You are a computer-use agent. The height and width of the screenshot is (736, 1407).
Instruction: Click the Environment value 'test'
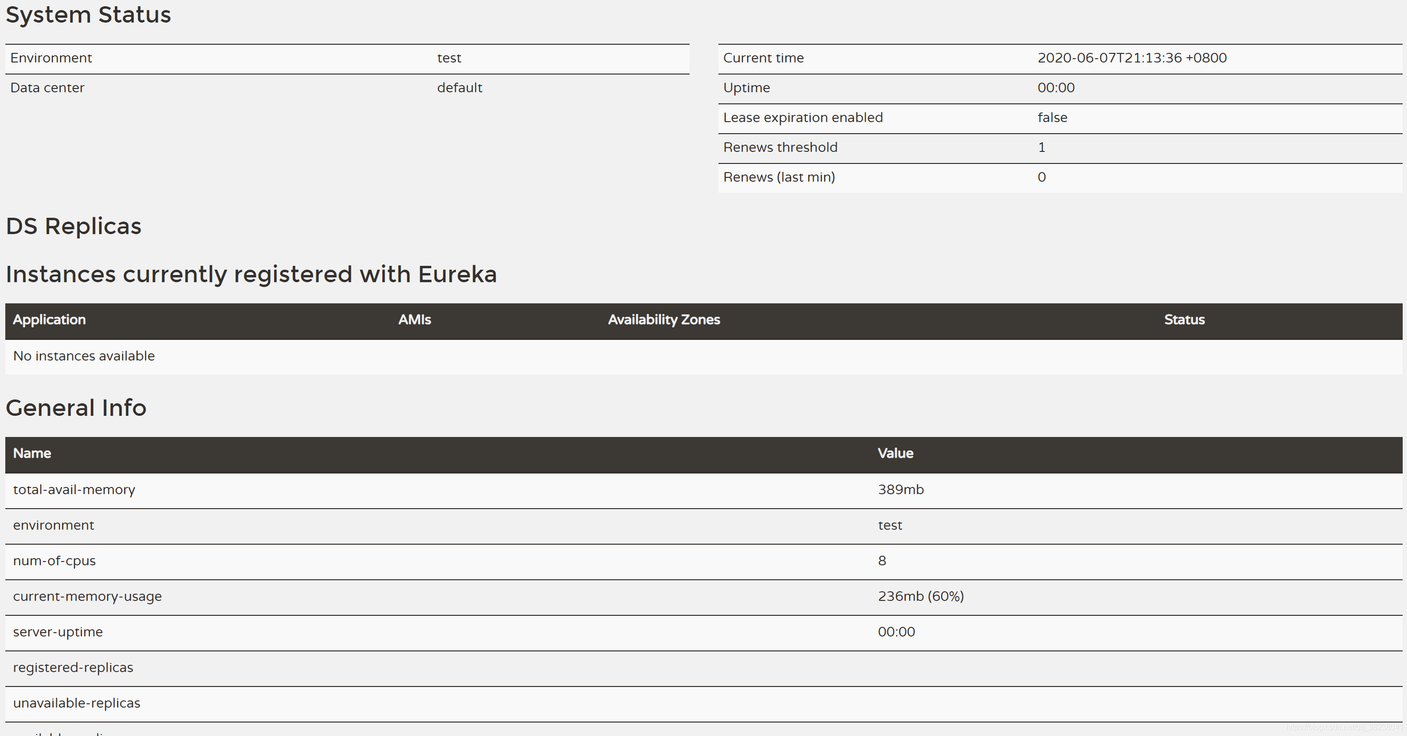(449, 58)
